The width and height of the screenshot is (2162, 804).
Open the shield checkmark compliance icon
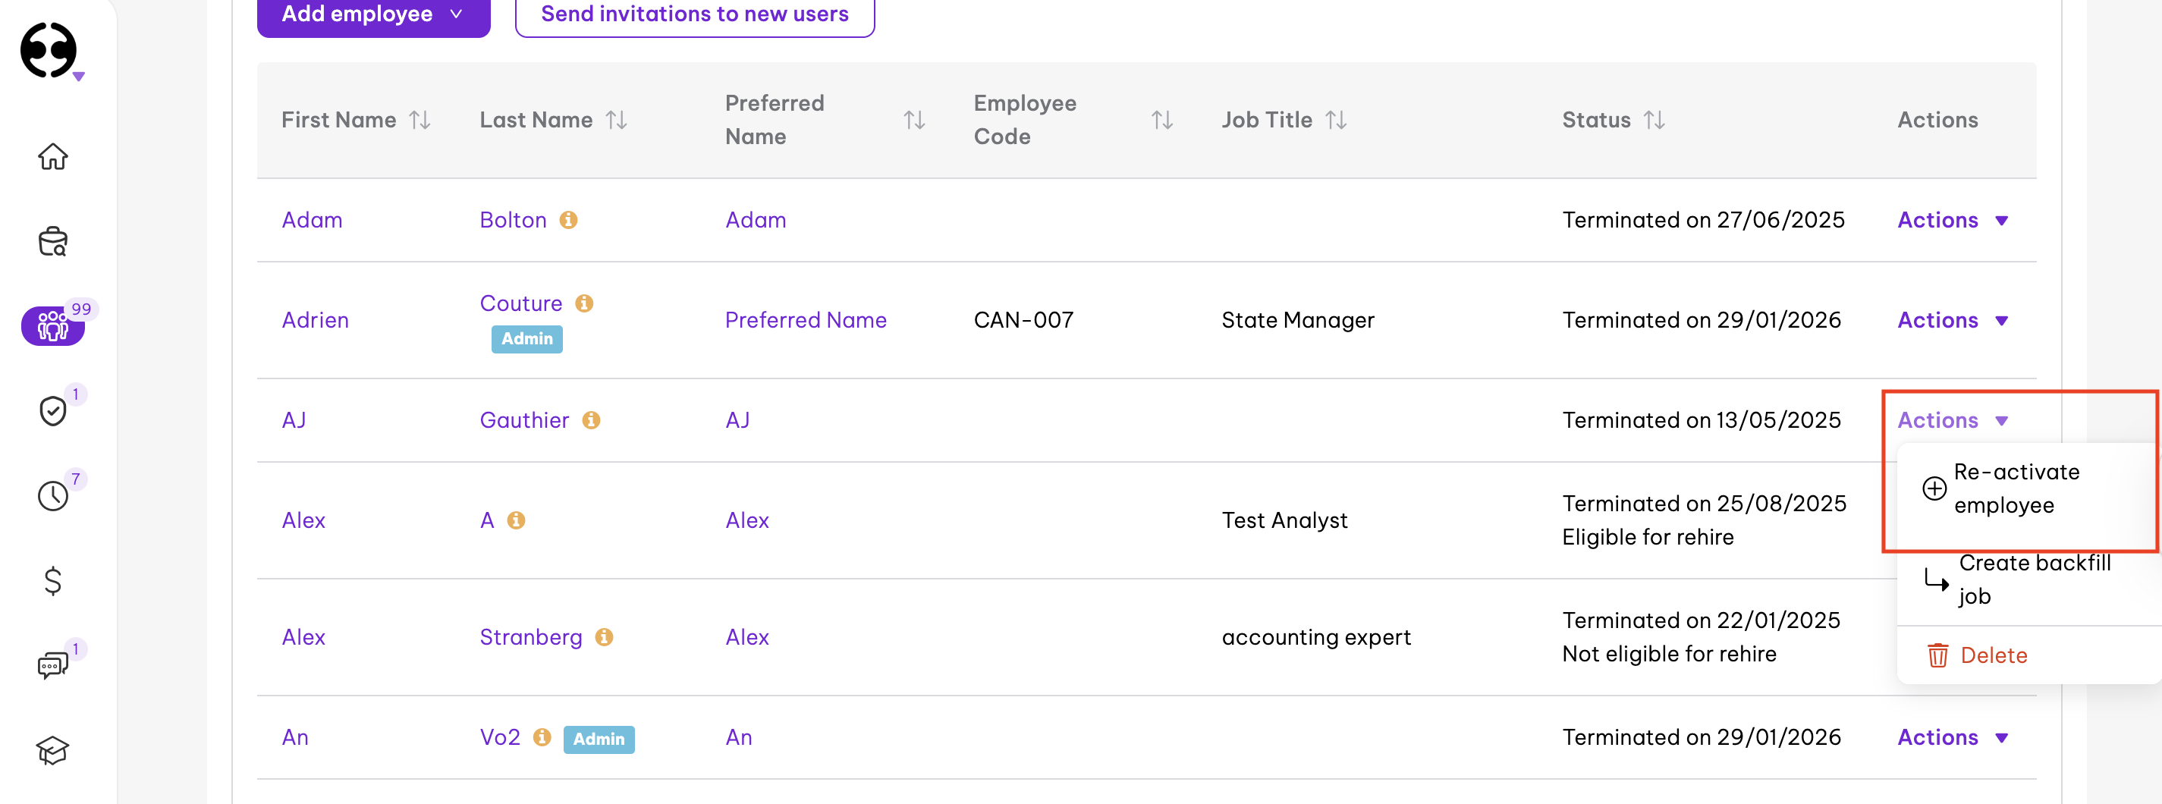pyautogui.click(x=52, y=410)
